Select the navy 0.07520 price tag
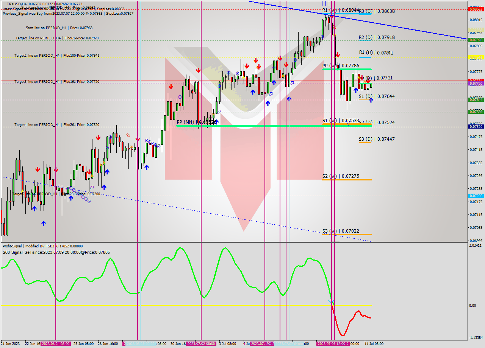The width and height of the screenshot is (485, 348). point(476,127)
